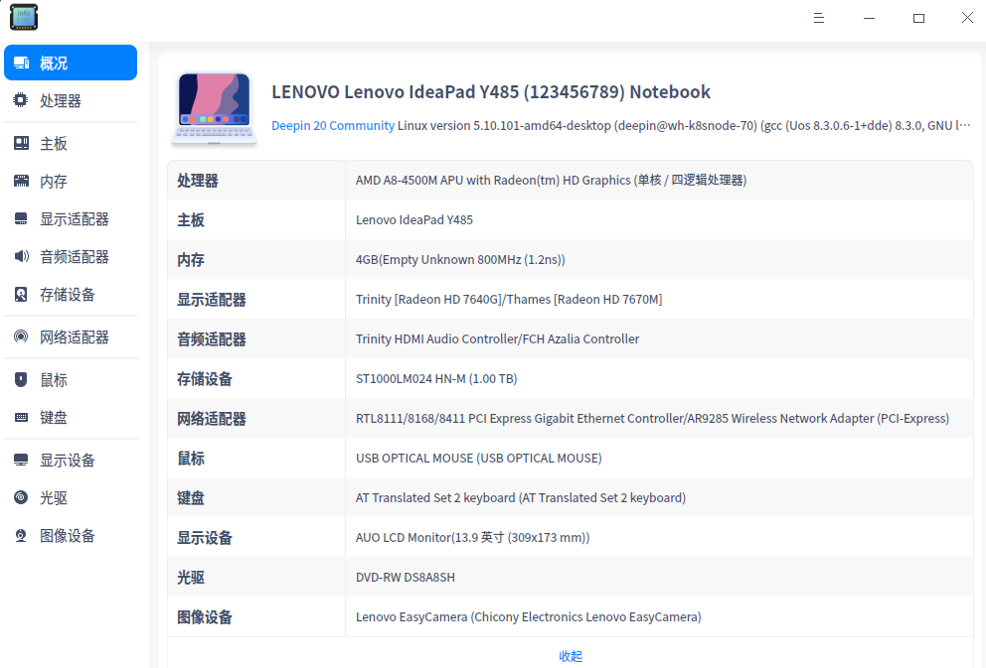This screenshot has width=986, height=668.
Task: Click the 图像设备 table row label
Action: tap(205, 617)
